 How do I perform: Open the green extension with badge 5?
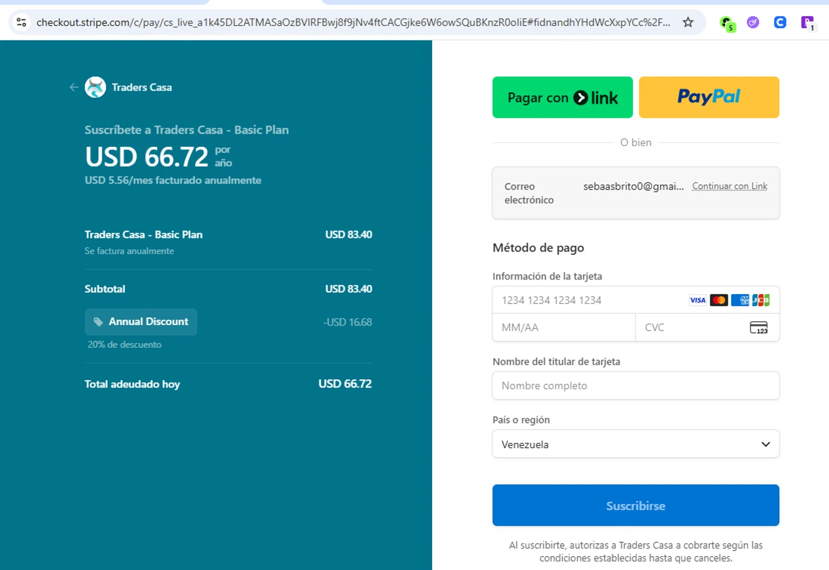(x=727, y=23)
